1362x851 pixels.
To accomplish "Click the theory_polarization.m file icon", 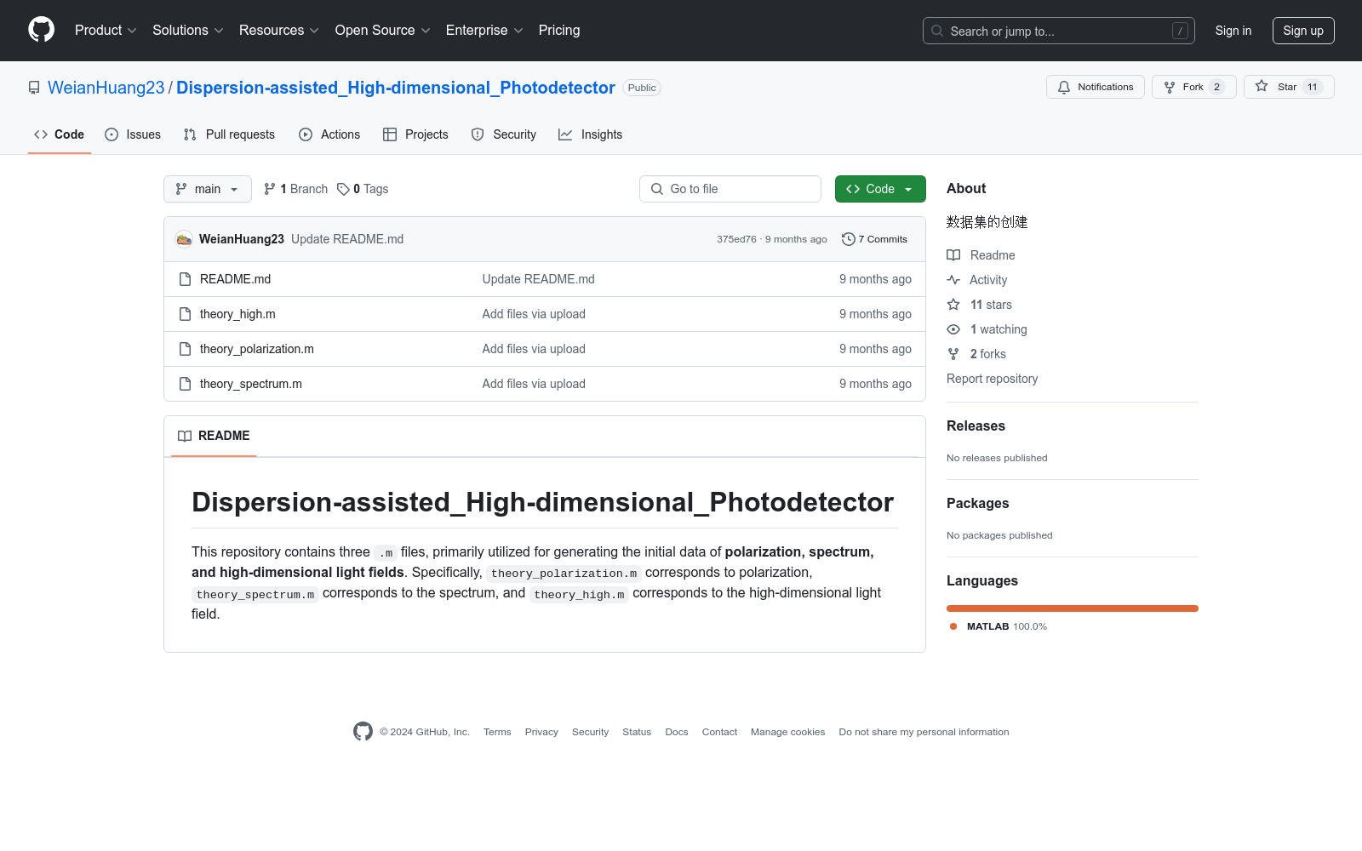I will [x=185, y=349].
